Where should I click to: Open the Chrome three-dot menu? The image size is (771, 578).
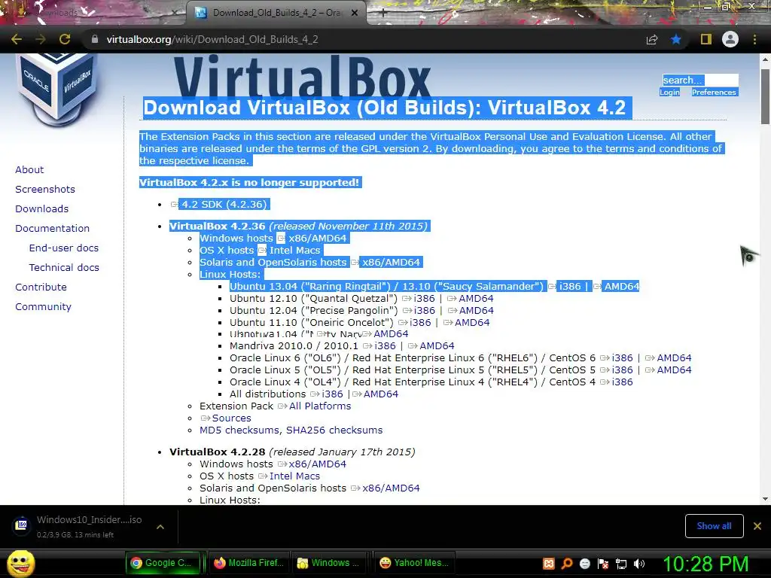(754, 39)
